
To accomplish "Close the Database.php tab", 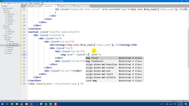I will [39, 6].
